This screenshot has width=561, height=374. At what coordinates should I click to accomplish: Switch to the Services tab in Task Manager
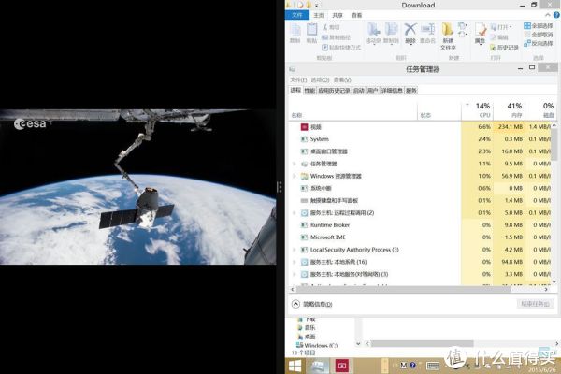411,91
